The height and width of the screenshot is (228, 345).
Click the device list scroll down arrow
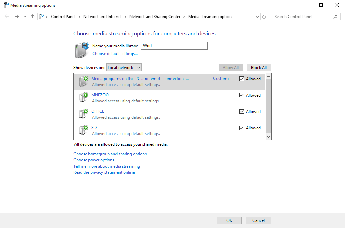click(268, 137)
